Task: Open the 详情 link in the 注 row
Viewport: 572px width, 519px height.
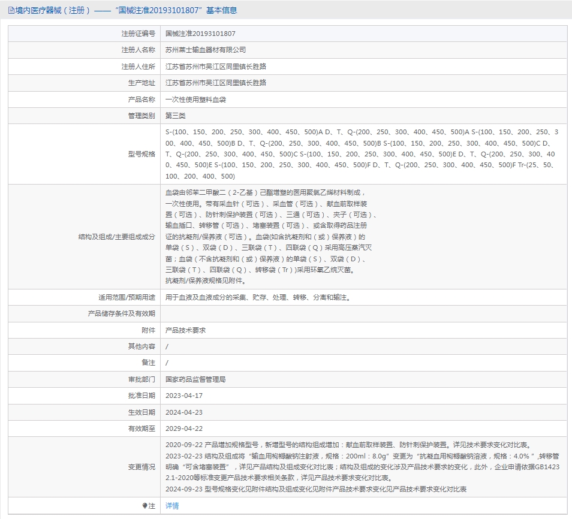Action: [172, 505]
